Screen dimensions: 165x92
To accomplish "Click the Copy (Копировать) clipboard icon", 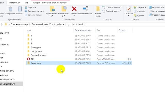I will point(10,9).
